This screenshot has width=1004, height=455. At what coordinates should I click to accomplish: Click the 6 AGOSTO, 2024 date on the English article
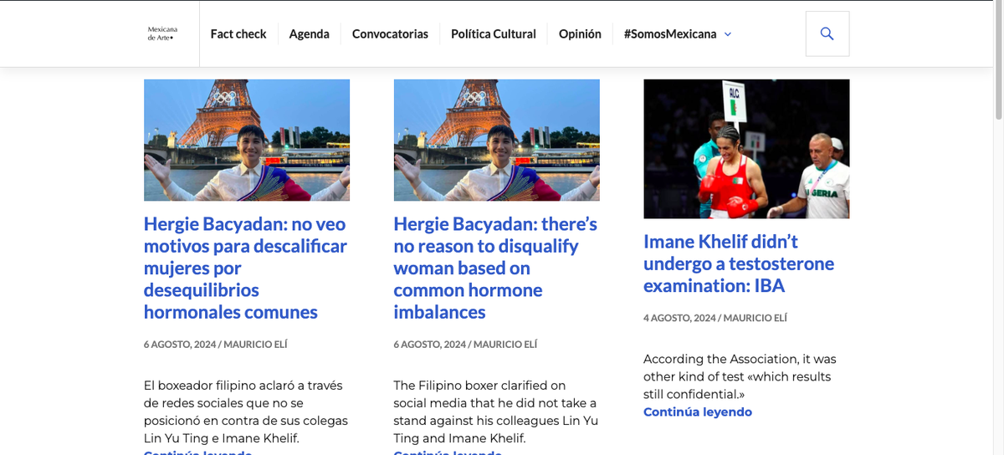(x=430, y=344)
